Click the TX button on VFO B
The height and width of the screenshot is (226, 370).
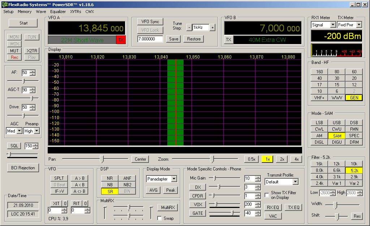[x=228, y=40]
